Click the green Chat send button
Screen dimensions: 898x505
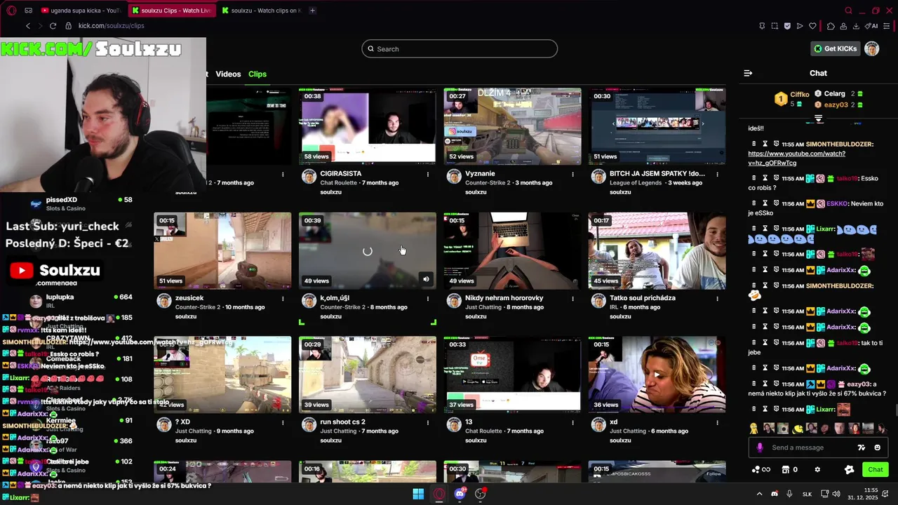click(876, 469)
